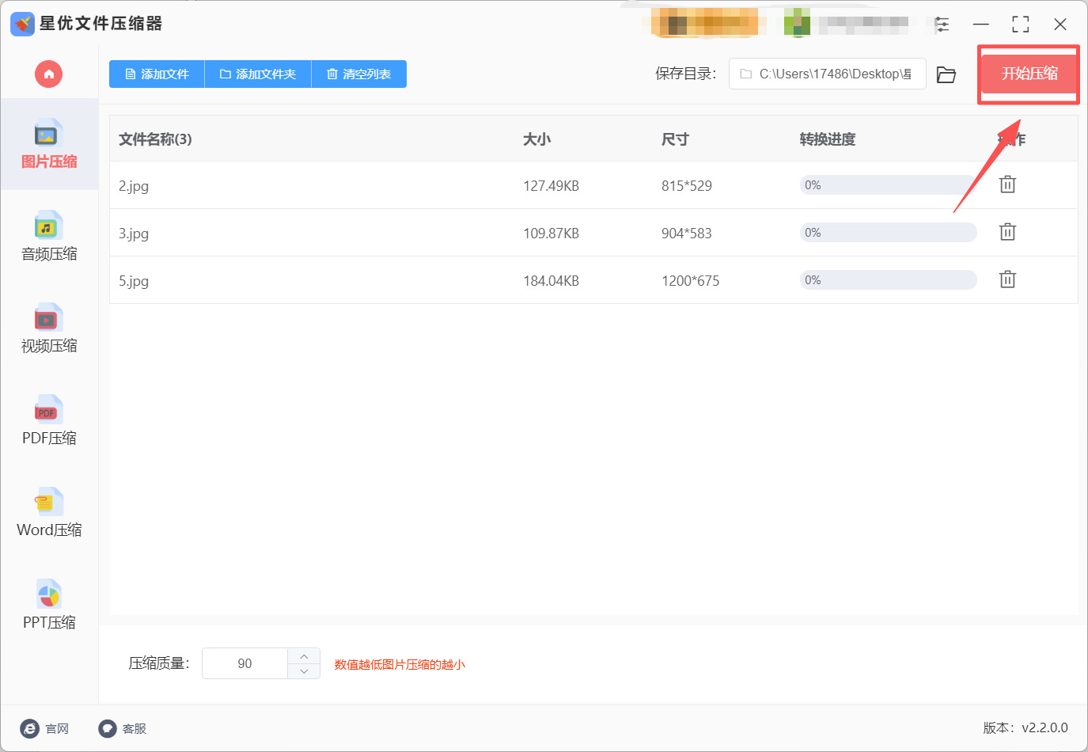
Task: Select file row 2.jpg
Action: click(593, 185)
